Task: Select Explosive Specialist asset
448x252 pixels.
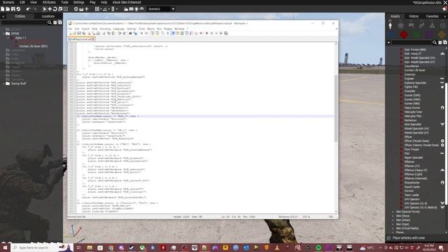Action: point(415,83)
